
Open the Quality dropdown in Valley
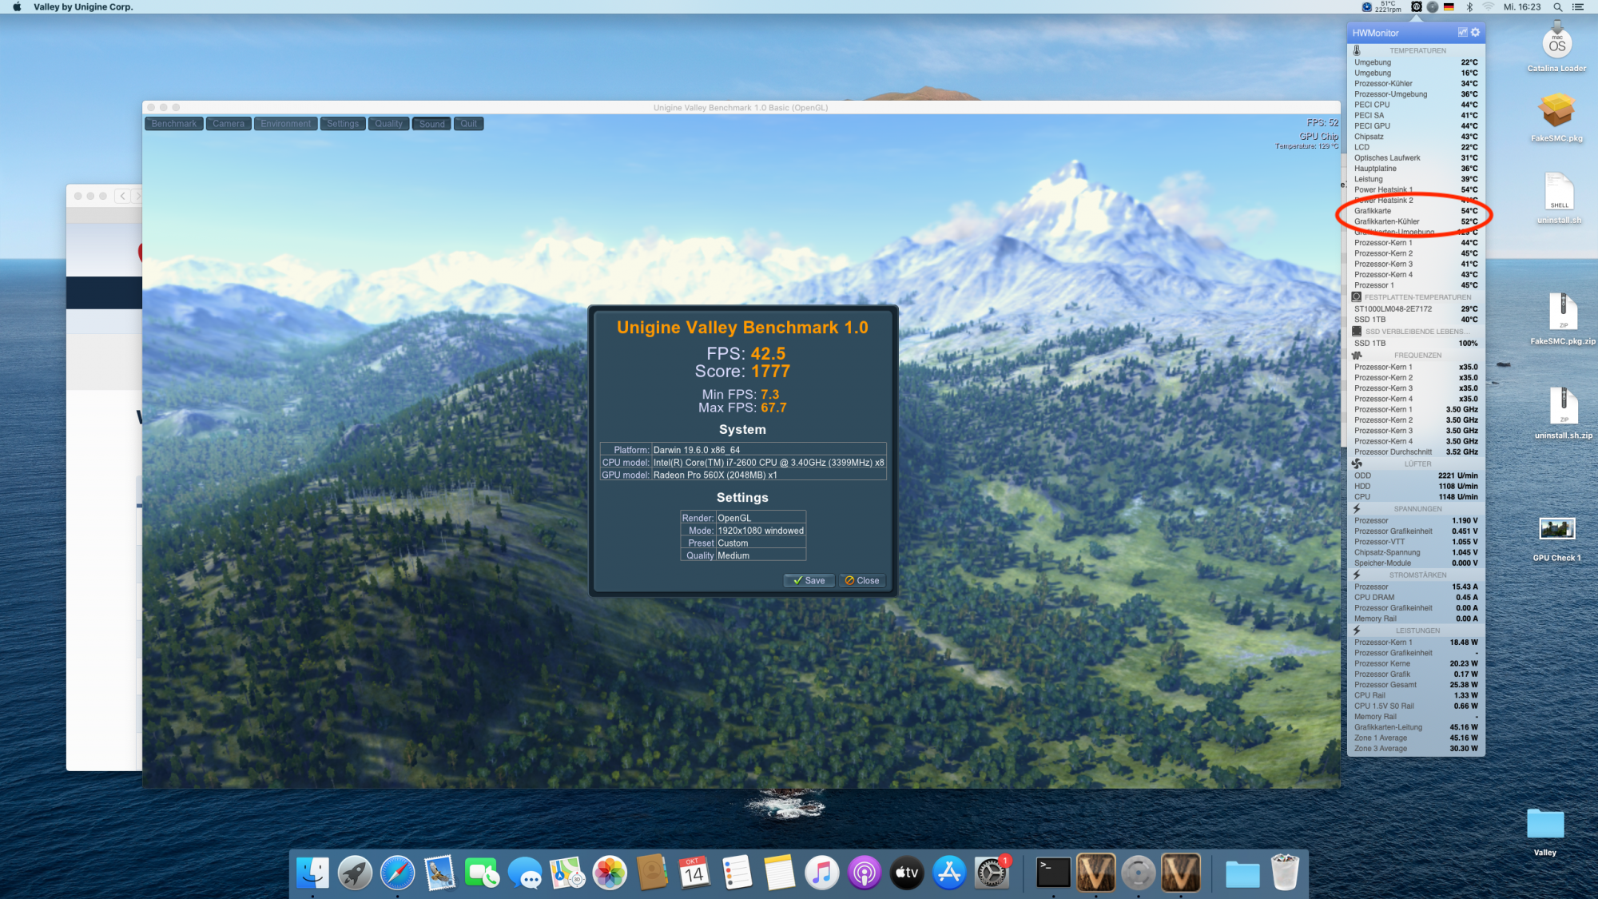[x=388, y=124]
